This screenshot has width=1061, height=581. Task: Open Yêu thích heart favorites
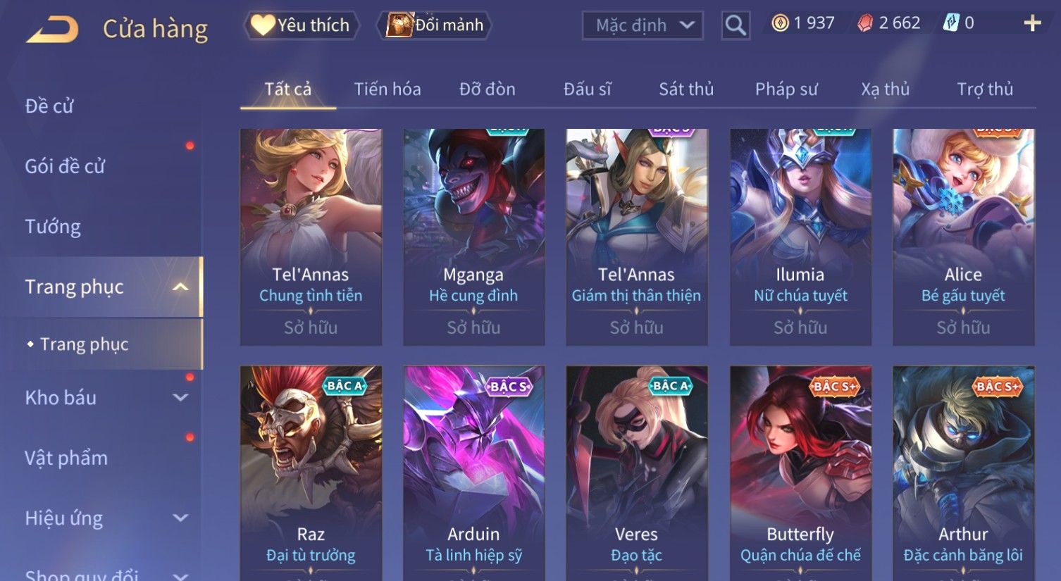click(301, 25)
